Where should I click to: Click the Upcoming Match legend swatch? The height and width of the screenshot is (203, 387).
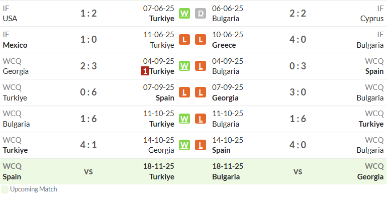tap(5, 189)
